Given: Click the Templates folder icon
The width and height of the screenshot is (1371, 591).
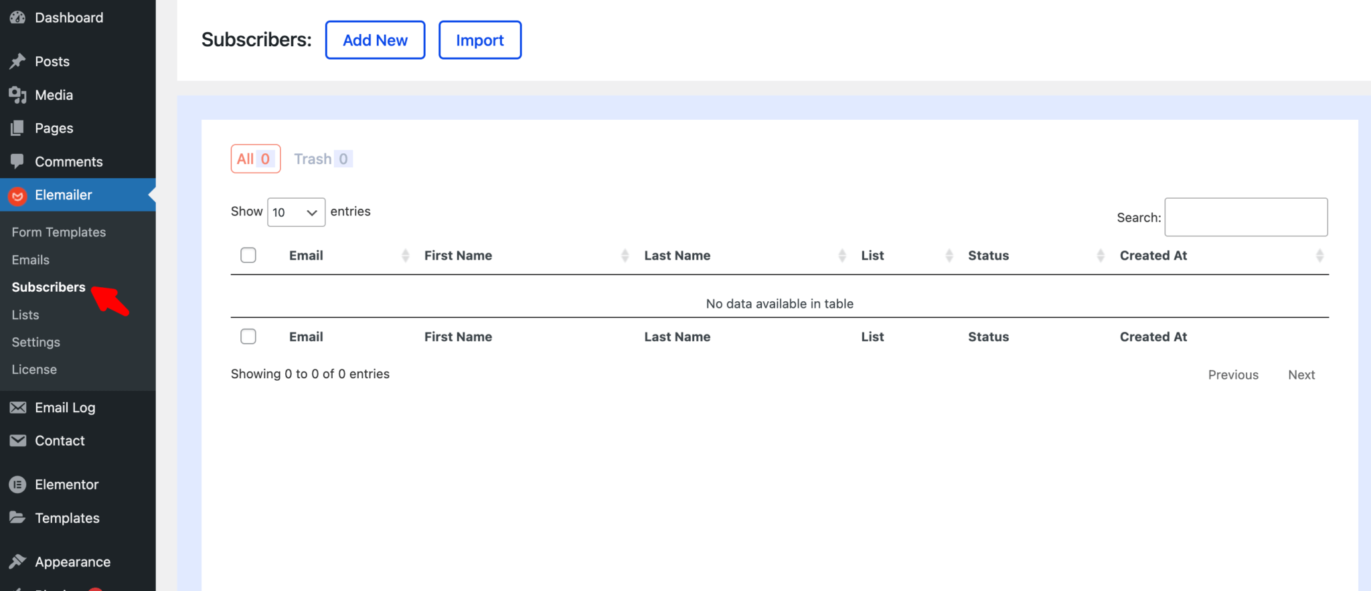Looking at the screenshot, I should pyautogui.click(x=17, y=518).
